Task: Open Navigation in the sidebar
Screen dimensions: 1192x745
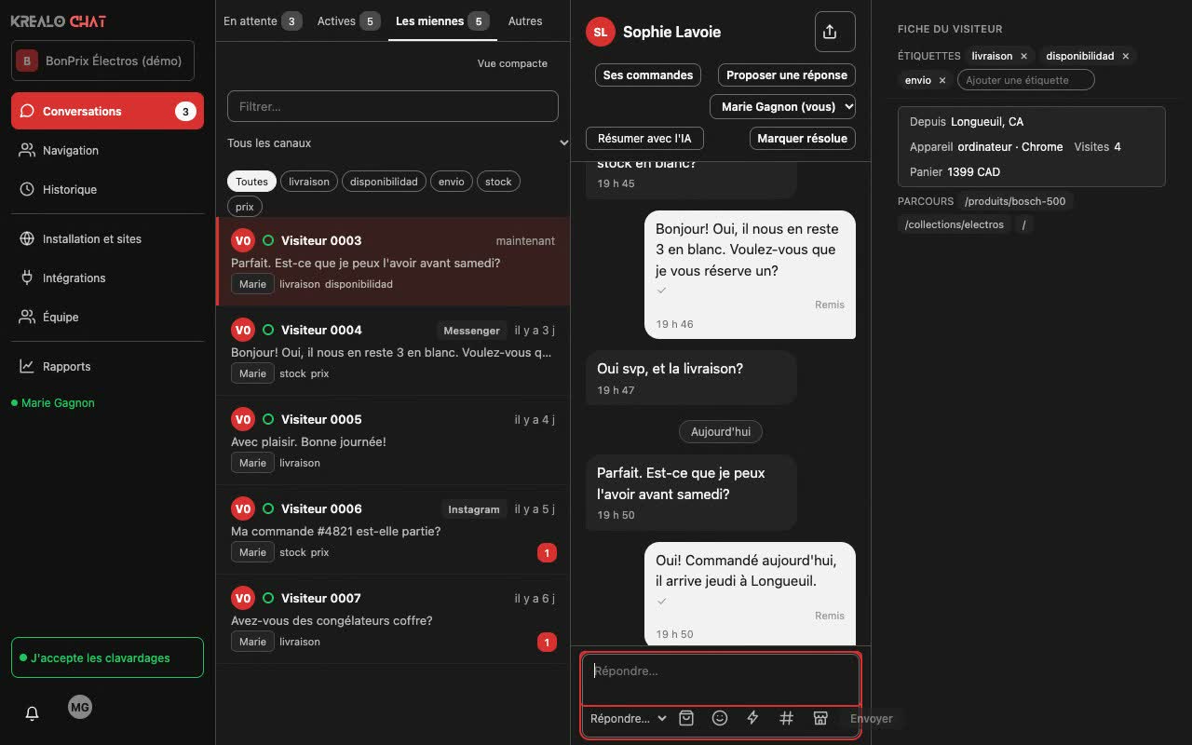Action: click(x=107, y=150)
